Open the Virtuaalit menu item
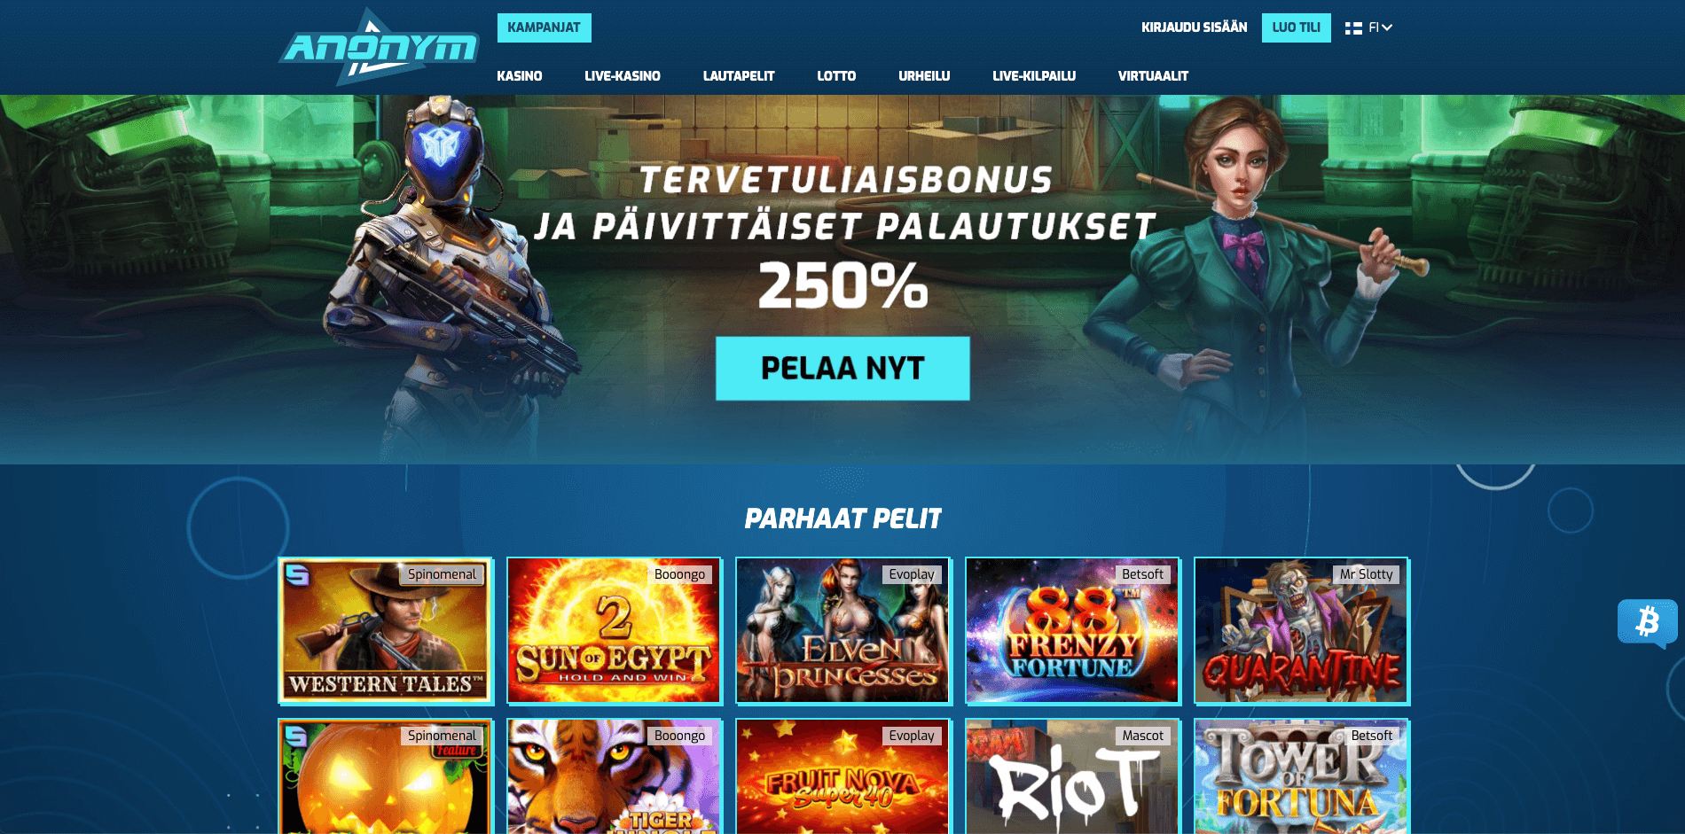The height and width of the screenshot is (834, 1685). click(x=1153, y=76)
